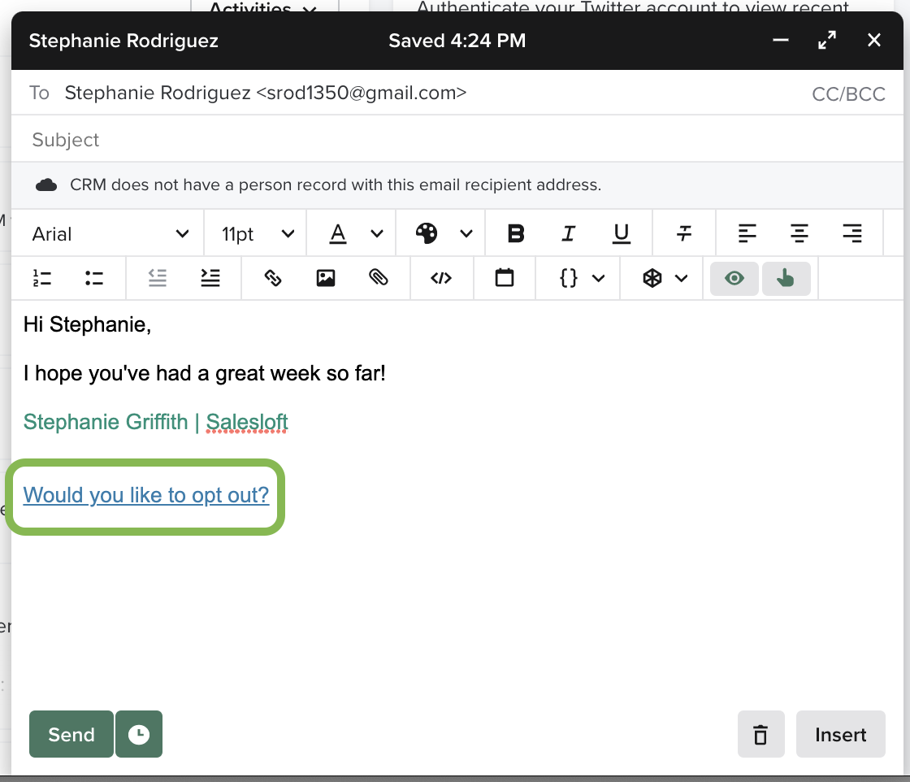910x782 pixels.
Task: Apply italic formatting
Action: 568,234
